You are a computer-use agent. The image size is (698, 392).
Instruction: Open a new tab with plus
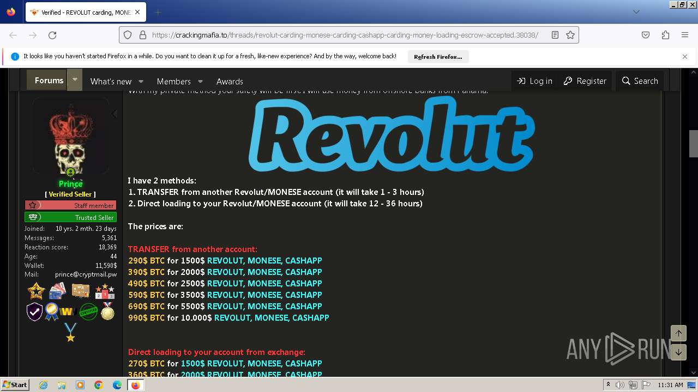tap(158, 12)
